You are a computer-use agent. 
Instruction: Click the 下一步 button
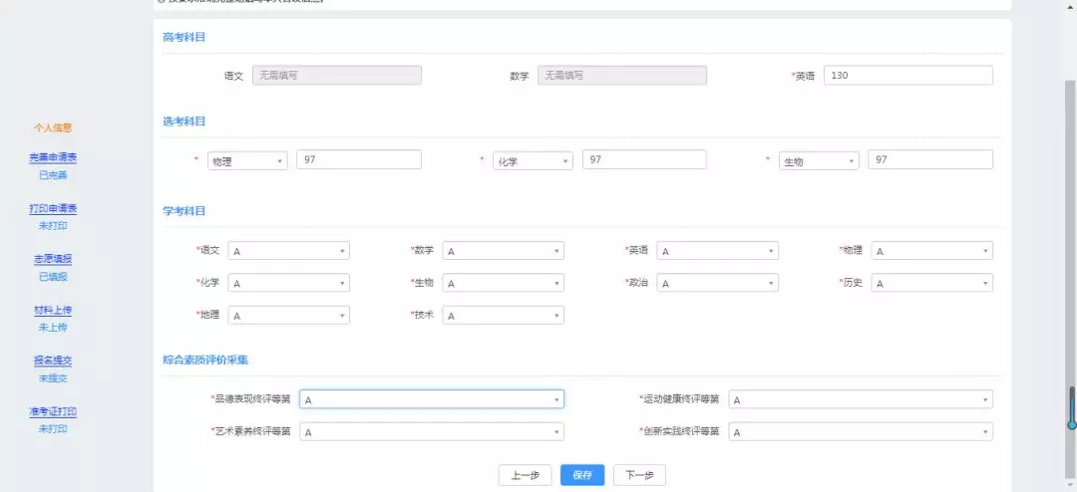click(x=639, y=475)
